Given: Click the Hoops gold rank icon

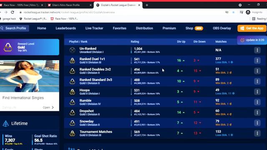Looking at the screenshot, I should tap(72, 92).
